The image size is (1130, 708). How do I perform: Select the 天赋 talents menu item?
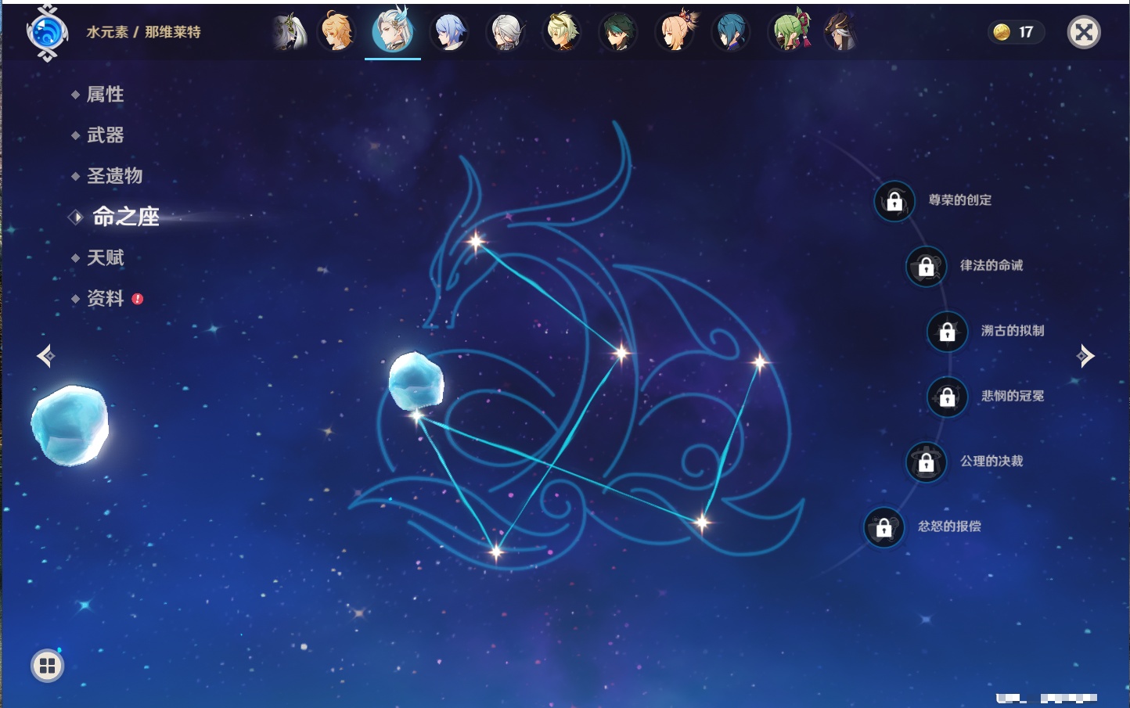pos(105,257)
